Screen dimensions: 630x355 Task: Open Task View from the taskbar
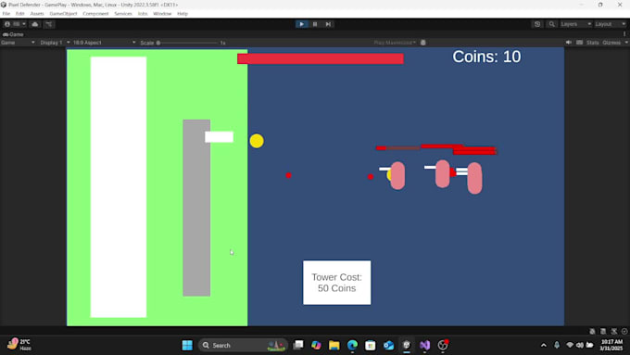298,345
